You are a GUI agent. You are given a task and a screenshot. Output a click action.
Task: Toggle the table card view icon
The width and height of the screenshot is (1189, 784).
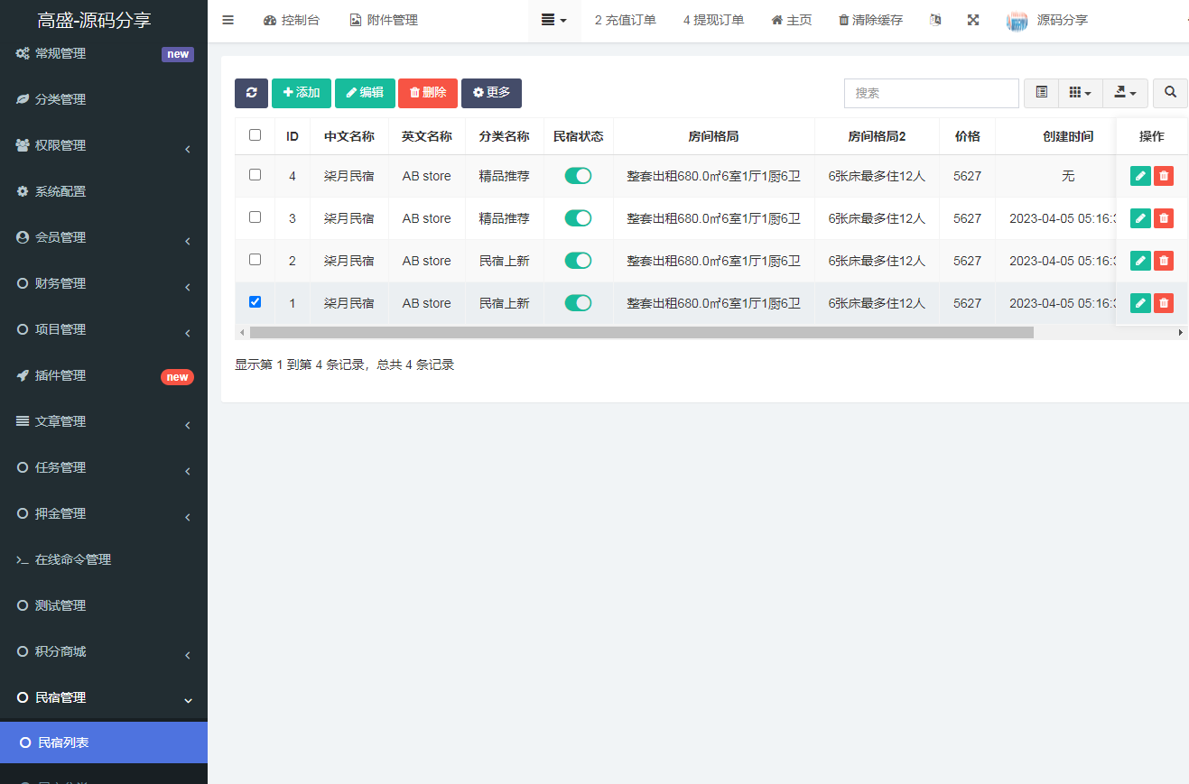tap(1042, 93)
